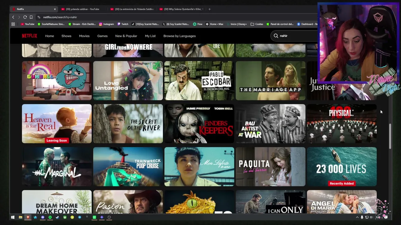Image resolution: width=401 pixels, height=225 pixels.
Task: Open the Movies section
Action: [x=84, y=36]
